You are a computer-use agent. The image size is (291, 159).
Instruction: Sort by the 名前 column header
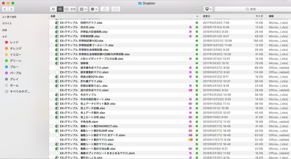tap(53, 16)
